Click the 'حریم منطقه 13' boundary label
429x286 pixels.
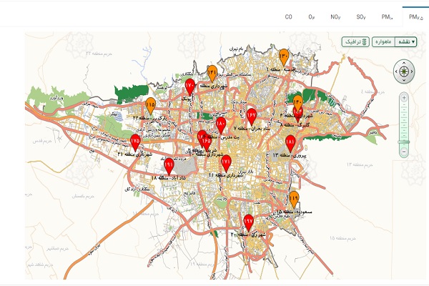pyautogui.click(x=360, y=164)
